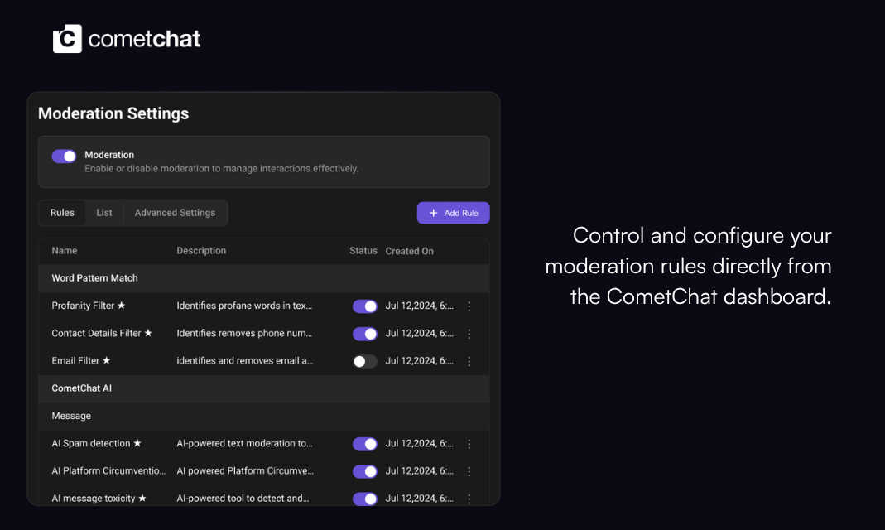Click the star beside AI message toxicity
Viewport: 885px width, 530px height.
pos(142,498)
